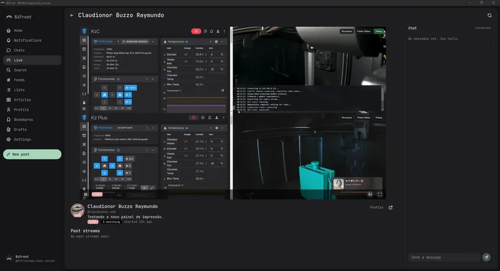
Task: Pause the K1C temperature chart
Action: [x=222, y=90]
